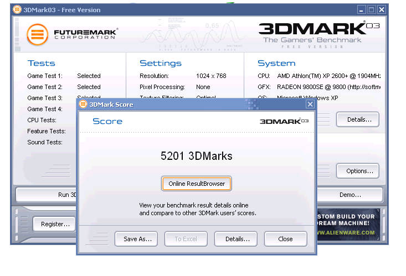Click the 3DMark03 title bar app icon

[17, 9]
